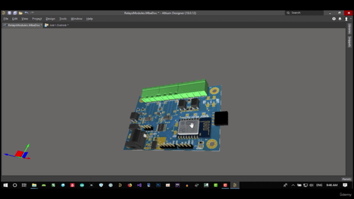Switch to the RelaysModules.MbaDoc tab
Viewport: 354px width, 199px height.
pos(22,25)
